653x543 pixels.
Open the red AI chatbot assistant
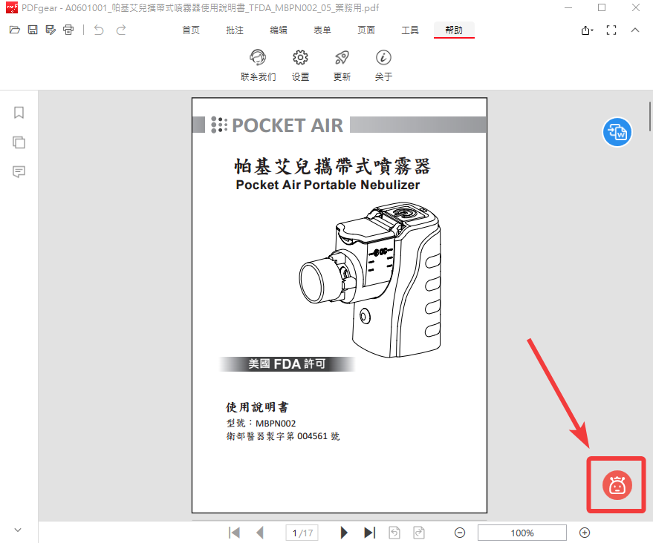coord(617,485)
